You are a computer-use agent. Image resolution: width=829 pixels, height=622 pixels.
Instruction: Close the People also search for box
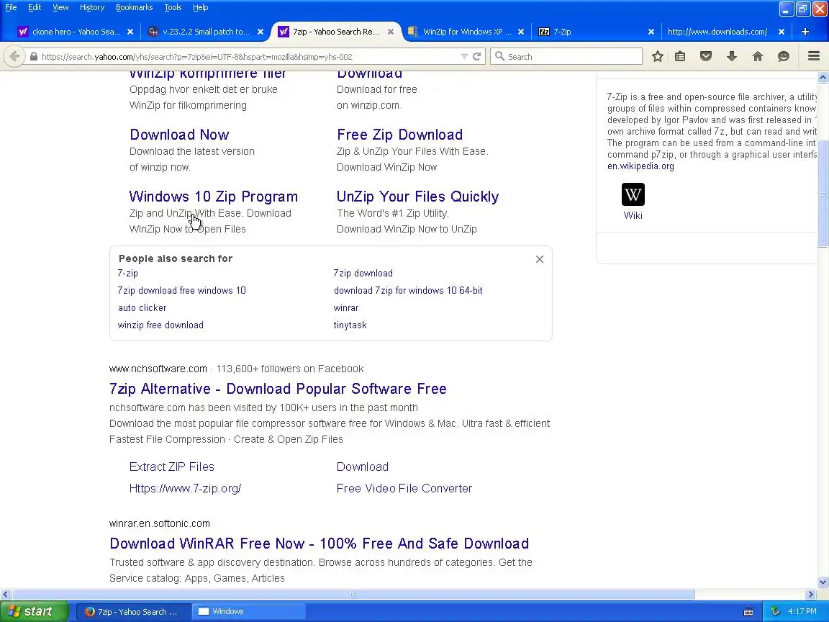(539, 259)
